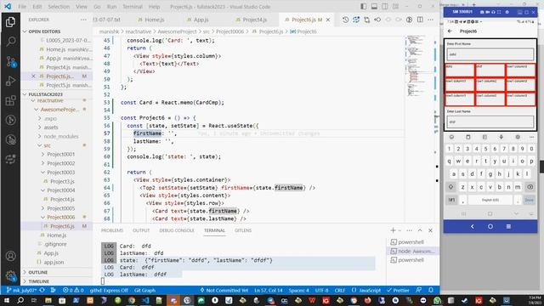Viewport: 544px width, 306px height.
Task: Close the terminal panel
Action: pyautogui.click(x=431, y=230)
